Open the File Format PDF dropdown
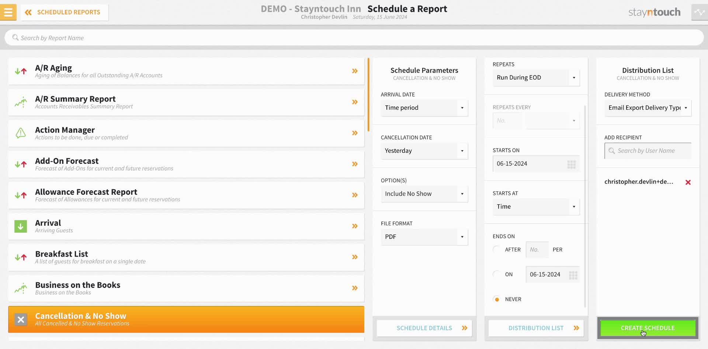The width and height of the screenshot is (708, 349). 424,237
